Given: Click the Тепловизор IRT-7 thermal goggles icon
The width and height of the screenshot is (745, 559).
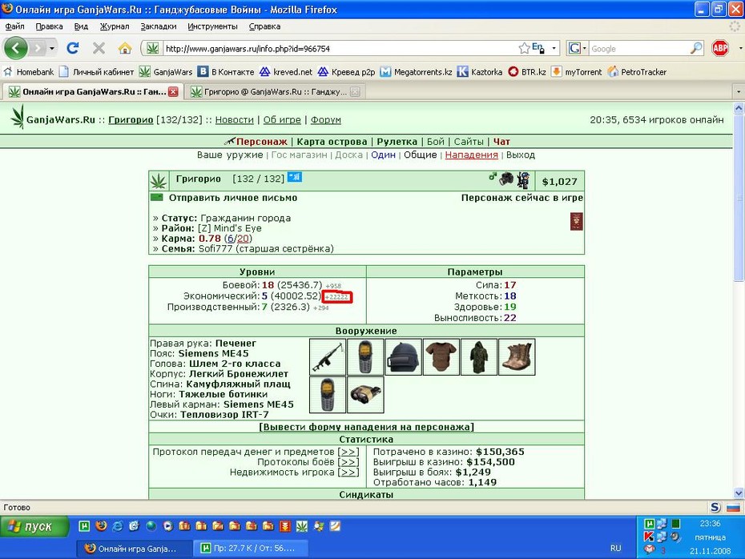Looking at the screenshot, I should click(x=365, y=395).
